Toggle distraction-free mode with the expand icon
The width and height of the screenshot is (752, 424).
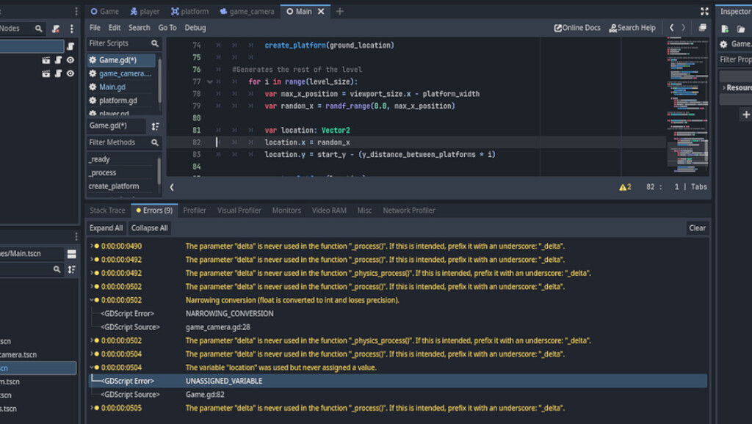click(x=704, y=11)
